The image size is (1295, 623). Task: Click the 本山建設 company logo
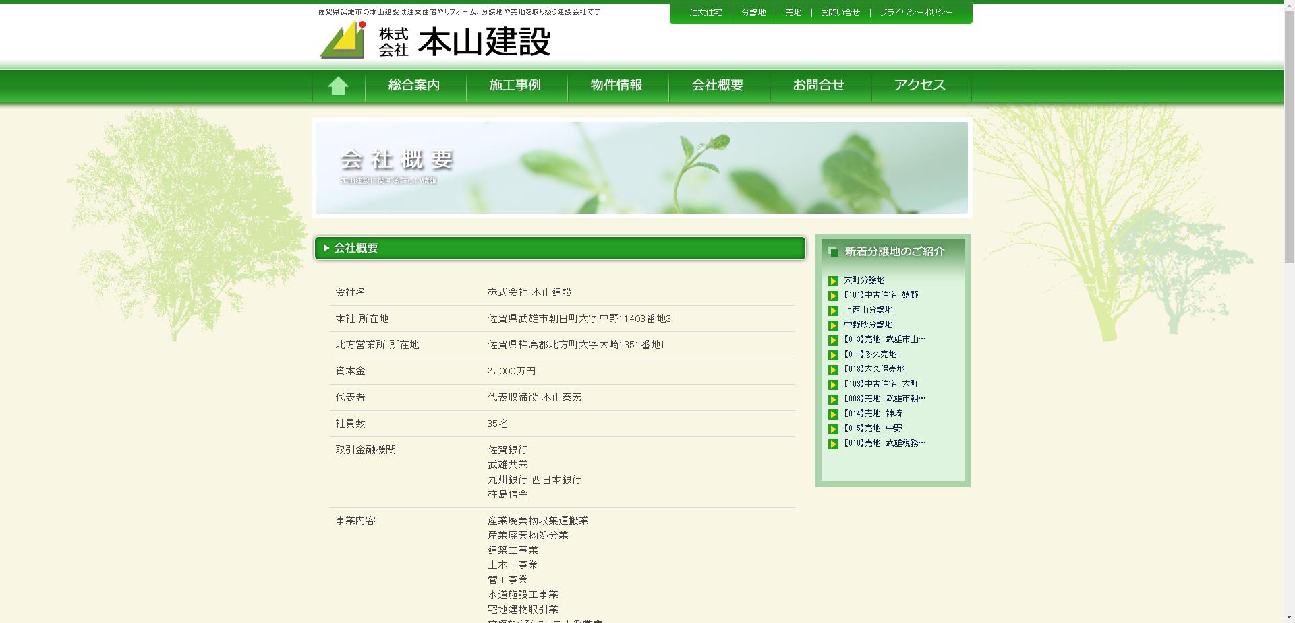coord(435,42)
